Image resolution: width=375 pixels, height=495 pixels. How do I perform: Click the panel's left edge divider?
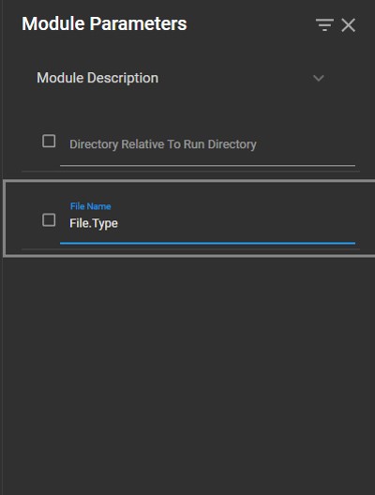tap(3, 247)
